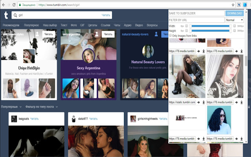The height and width of the screenshot is (157, 251).
Task: Open the Цитаты tab
Action: coord(93,25)
